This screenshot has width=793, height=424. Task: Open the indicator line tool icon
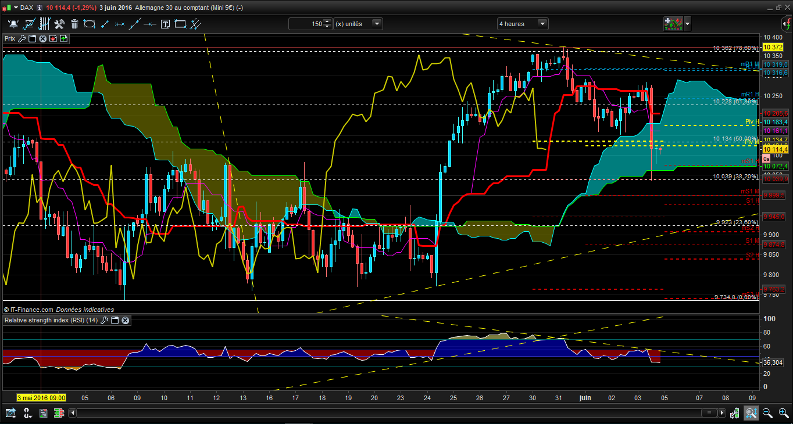28,24
